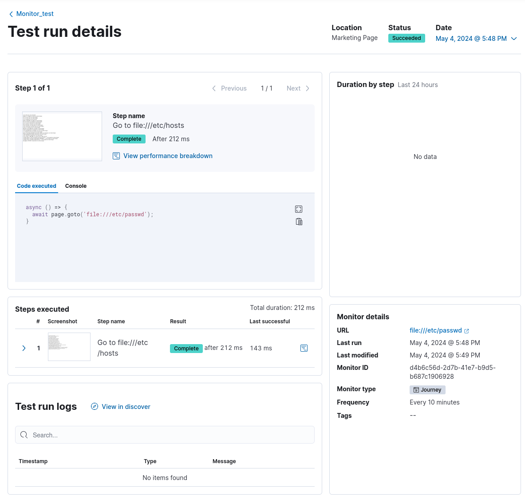This screenshot has height=496, width=525.
Task: Open the large step screenshot thumbnail
Action: pos(62,136)
